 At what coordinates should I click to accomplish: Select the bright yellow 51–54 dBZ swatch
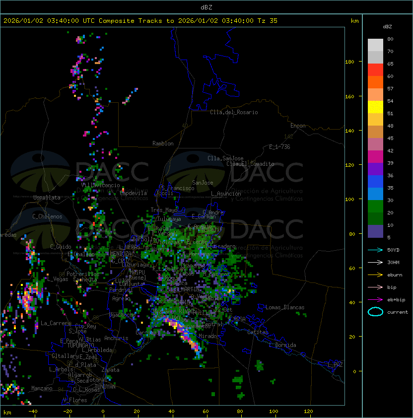375,107
